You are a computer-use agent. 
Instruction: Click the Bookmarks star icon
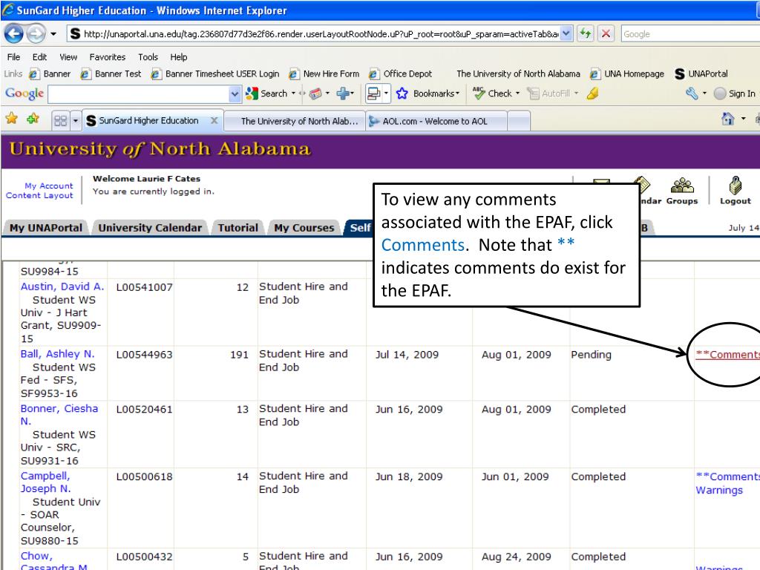point(402,94)
